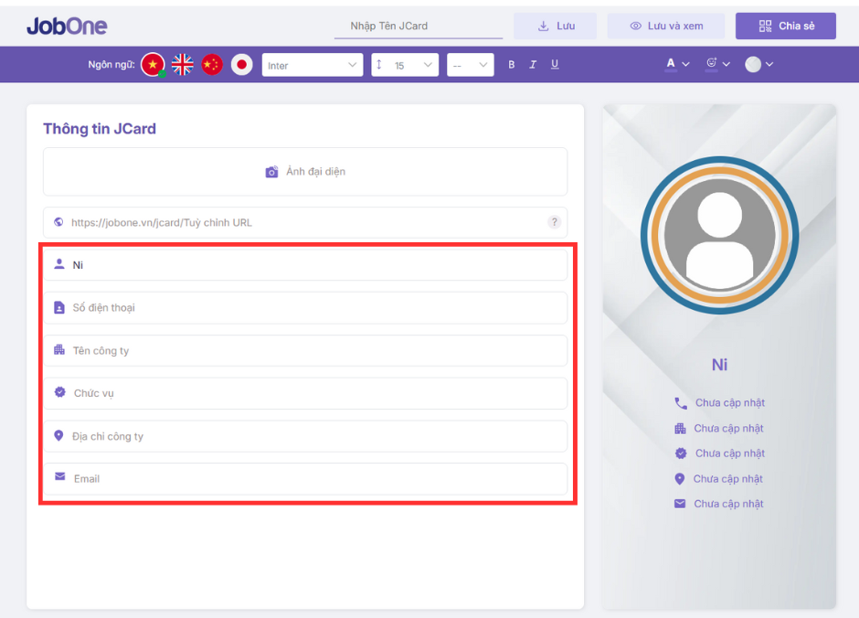Click the position badge icon in preview
The height and width of the screenshot is (618, 859).
tap(681, 453)
